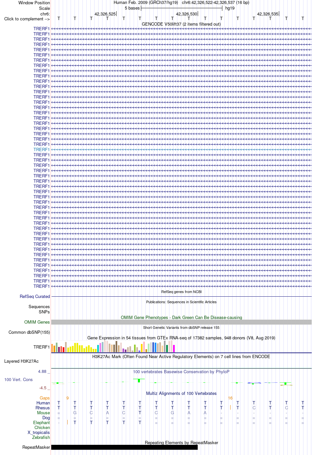Open the H3K27Ac Mark track title
The image size is (312, 455).
181,356
